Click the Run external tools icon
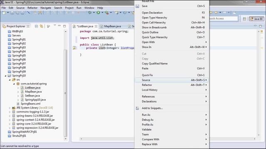Viewport: 266px width, 149px height. [107, 13]
